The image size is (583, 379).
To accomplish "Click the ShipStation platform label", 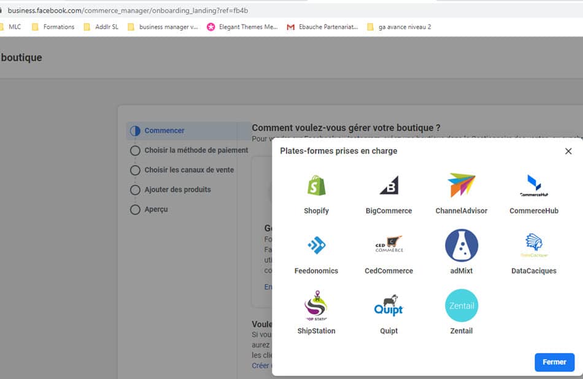I will tap(317, 331).
